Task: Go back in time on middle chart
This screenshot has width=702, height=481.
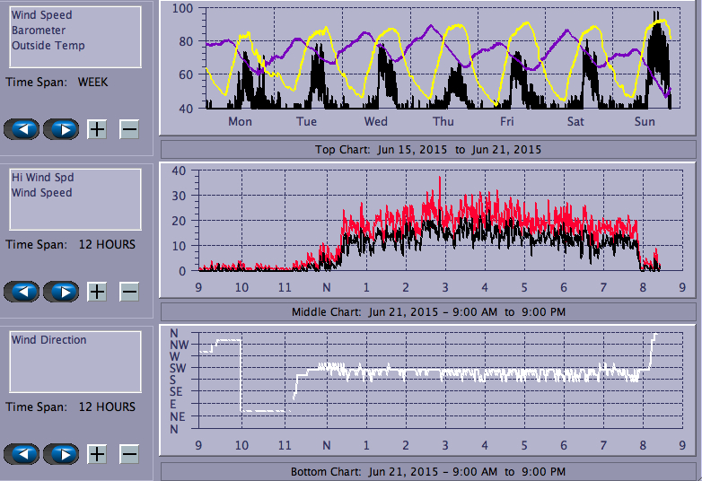Action: pos(23,292)
